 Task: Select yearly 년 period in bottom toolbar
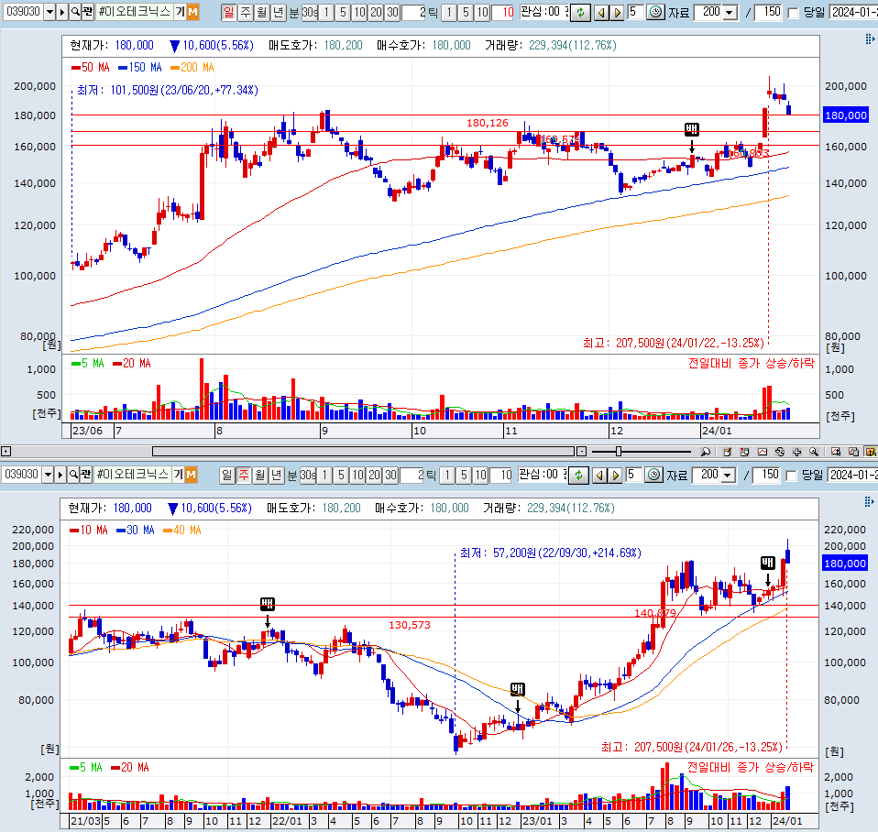(x=276, y=475)
